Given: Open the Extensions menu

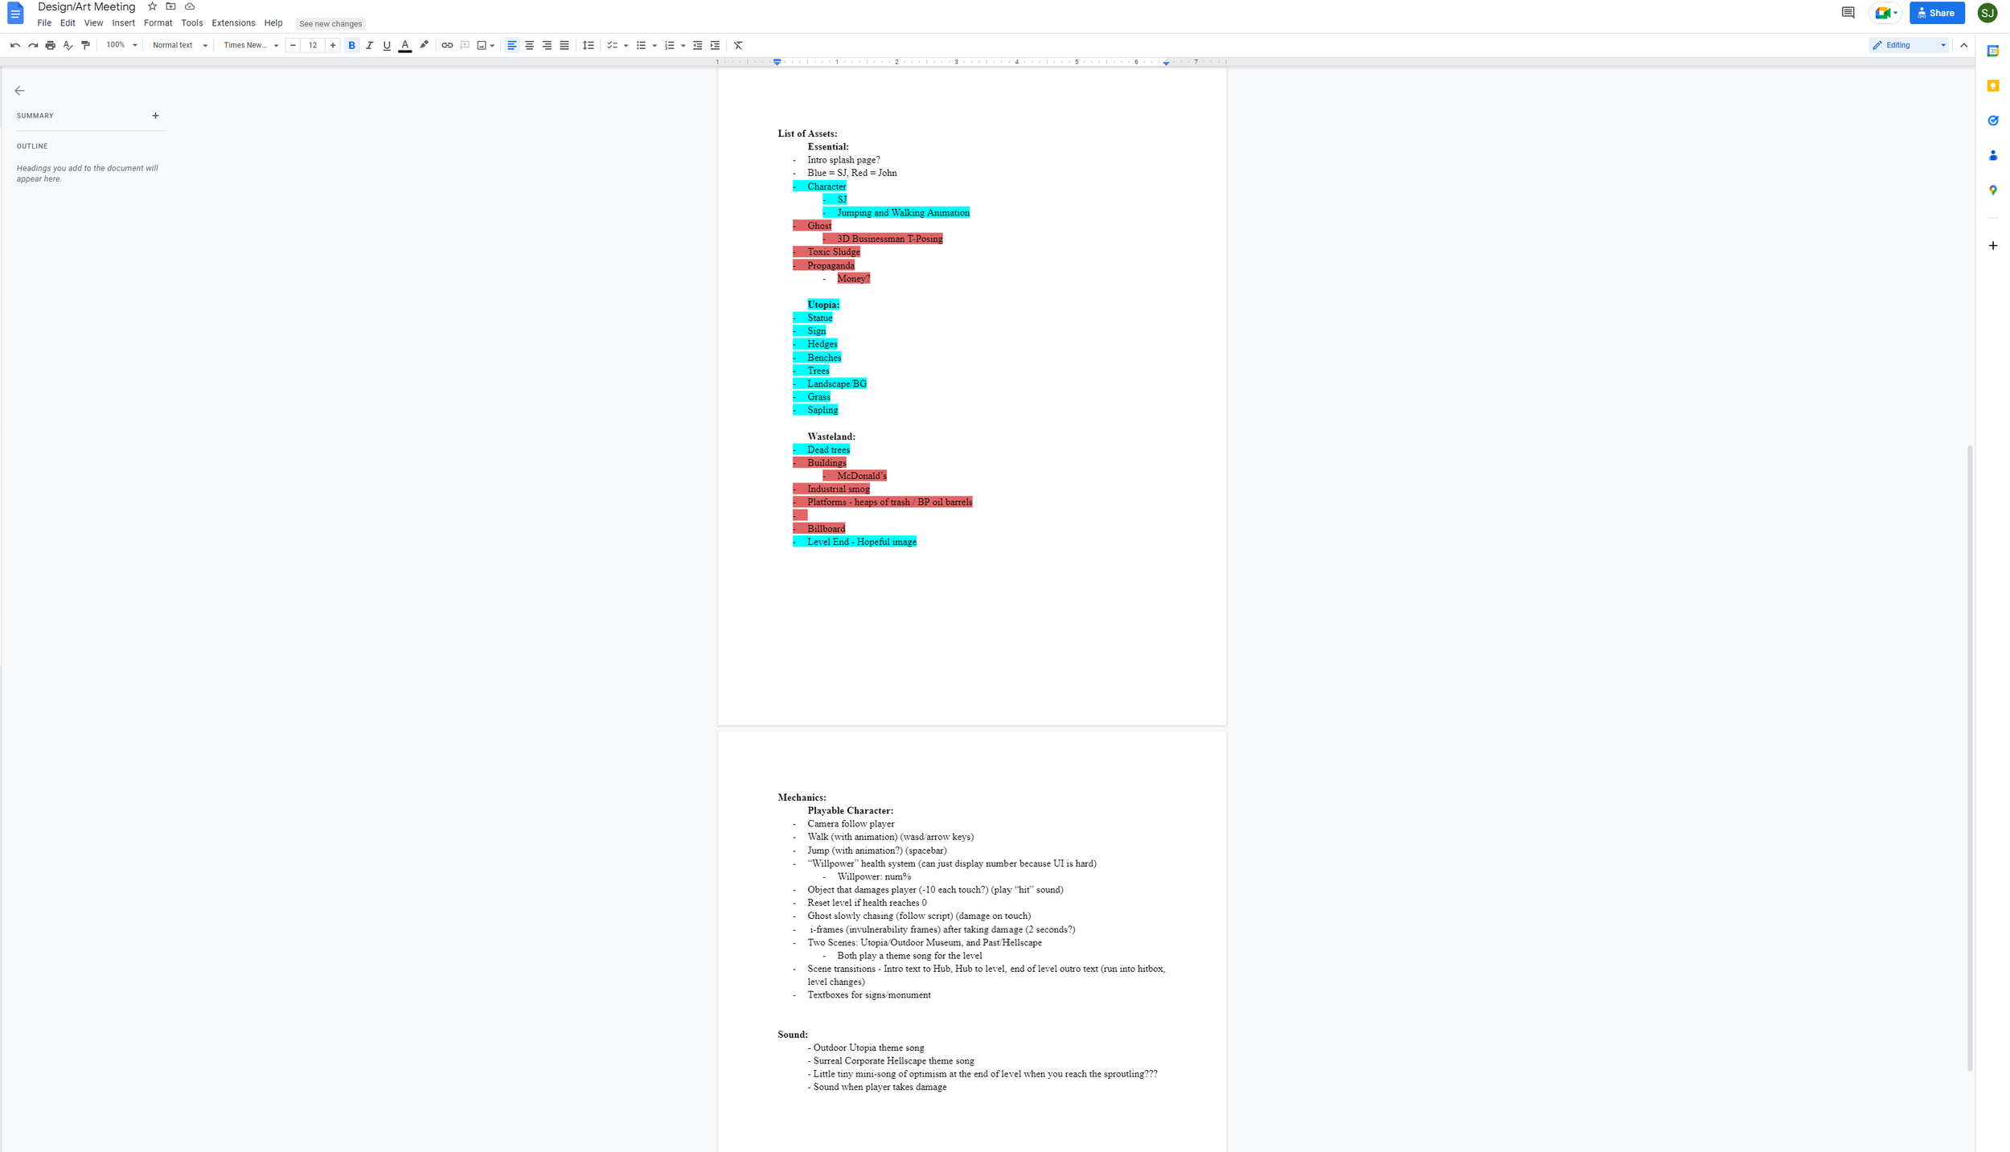Looking at the screenshot, I should pyautogui.click(x=233, y=23).
